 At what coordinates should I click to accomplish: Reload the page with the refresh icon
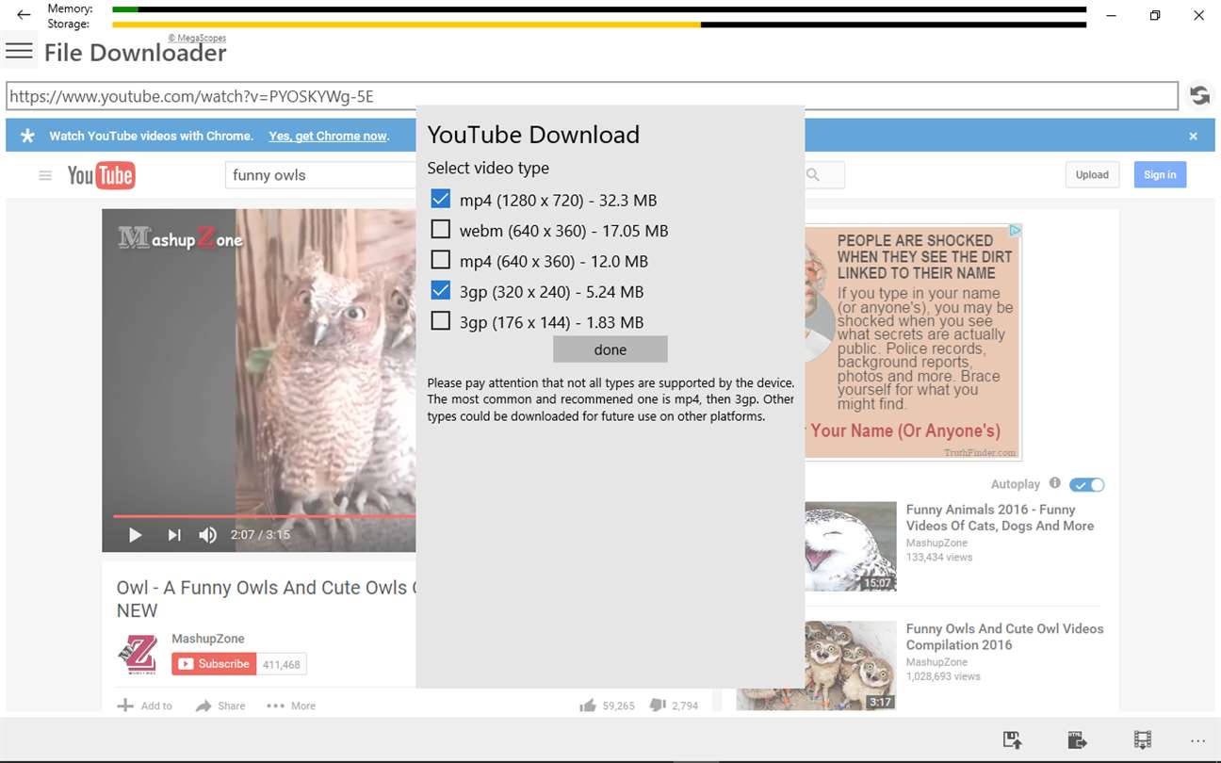[1199, 95]
